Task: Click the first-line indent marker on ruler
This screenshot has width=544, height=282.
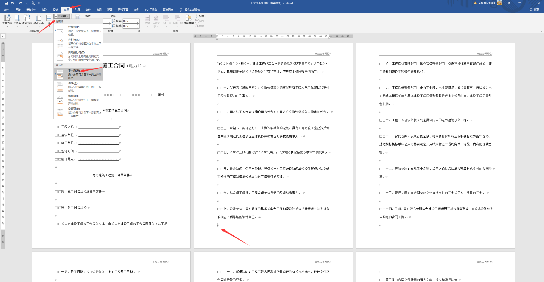Action: [x=217, y=35]
